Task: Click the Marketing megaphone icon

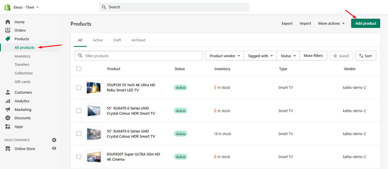Action: [8, 110]
